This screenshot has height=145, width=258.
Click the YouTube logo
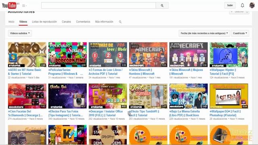(9, 5)
